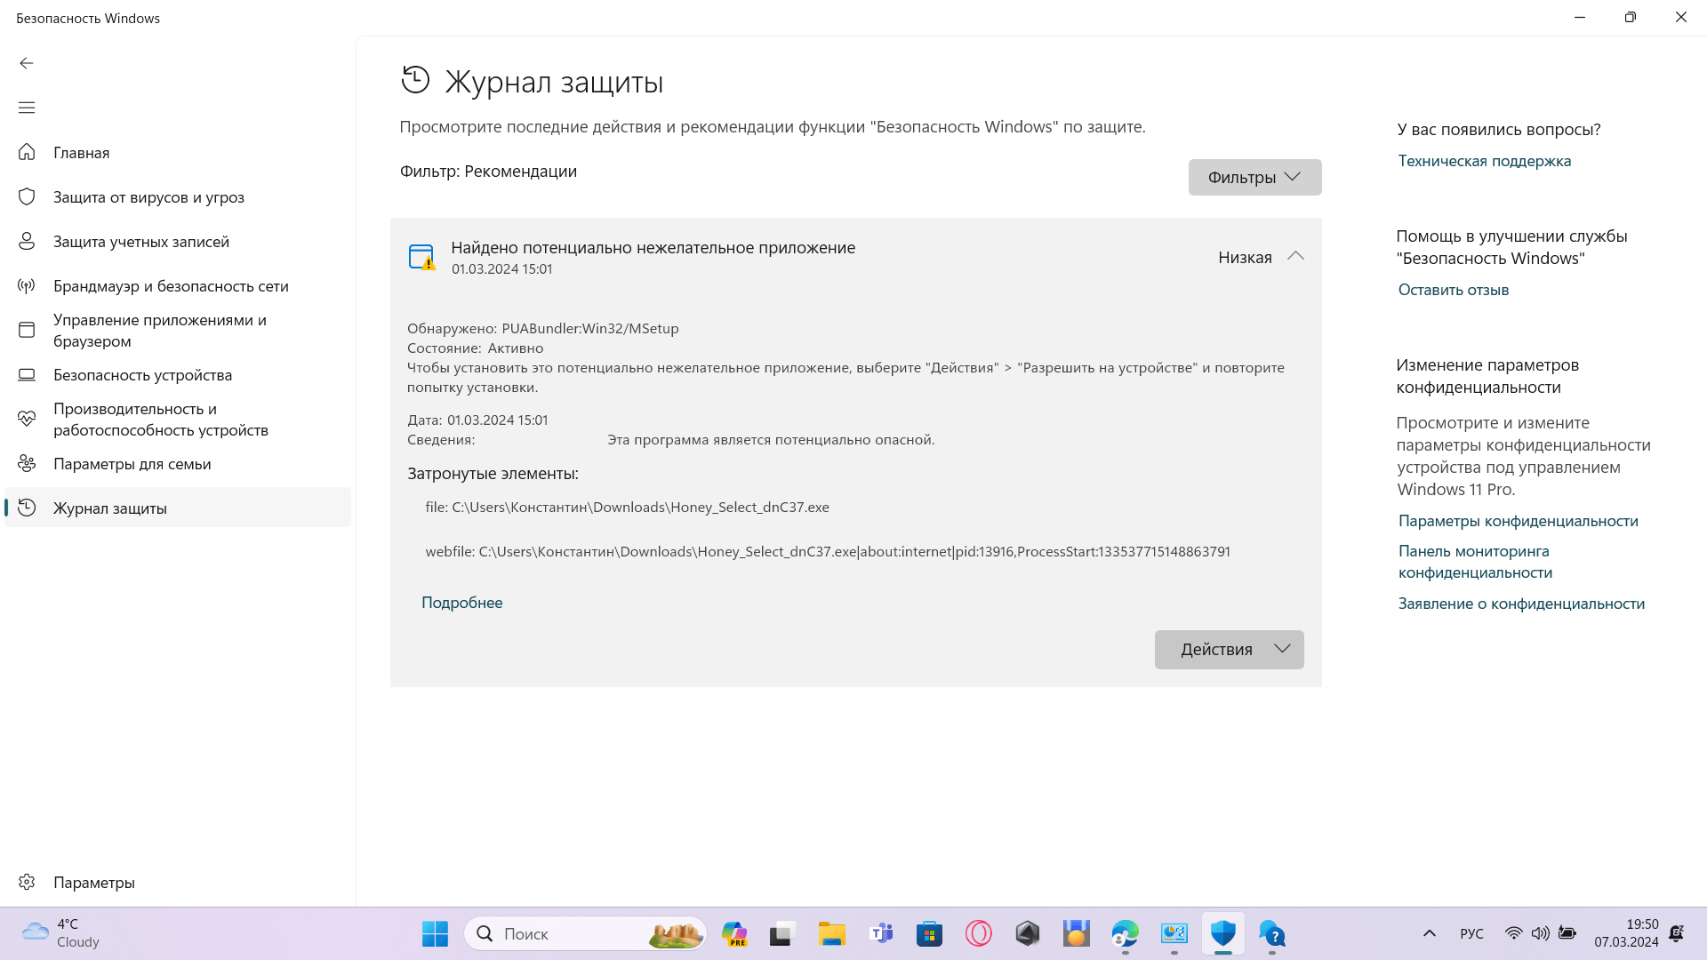Open Главная in the sidebar
This screenshot has width=1707, height=960.
(178, 152)
